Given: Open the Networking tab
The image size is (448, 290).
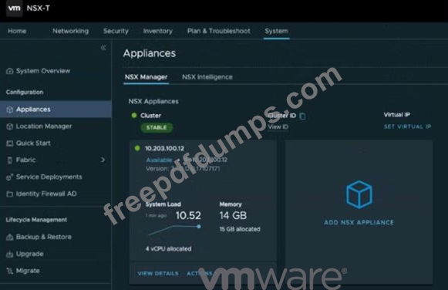Looking at the screenshot, I should click(x=71, y=31).
